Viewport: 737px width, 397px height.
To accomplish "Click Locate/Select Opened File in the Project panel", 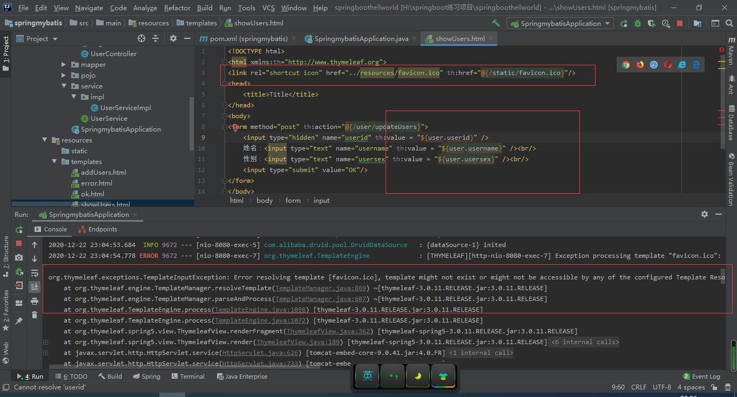I will [x=141, y=38].
